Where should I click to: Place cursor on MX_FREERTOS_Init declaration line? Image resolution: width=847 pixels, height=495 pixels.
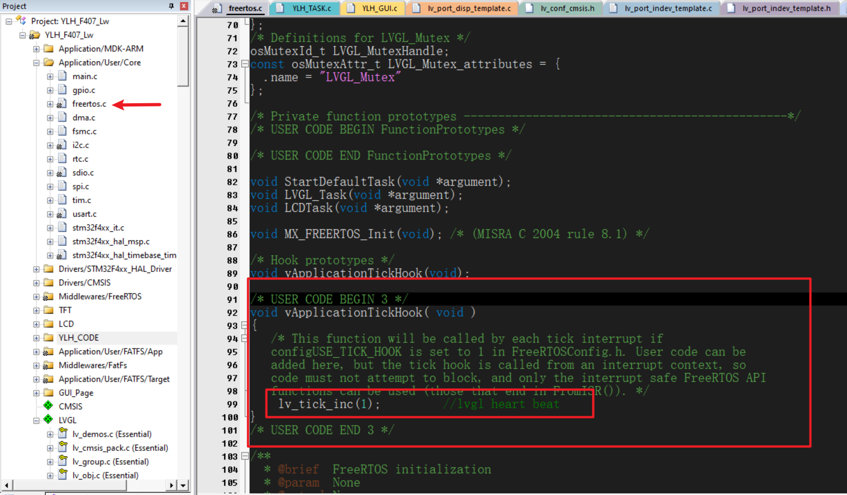(x=346, y=234)
